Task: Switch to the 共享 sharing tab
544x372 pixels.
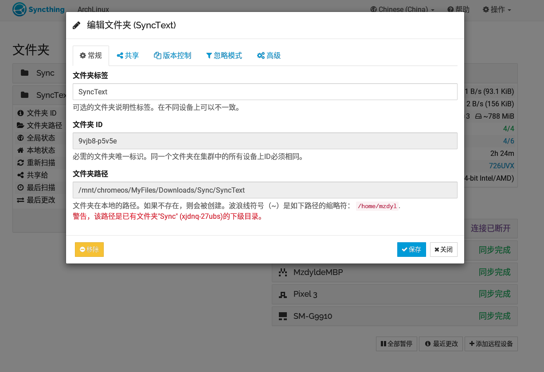Action: 128,55
